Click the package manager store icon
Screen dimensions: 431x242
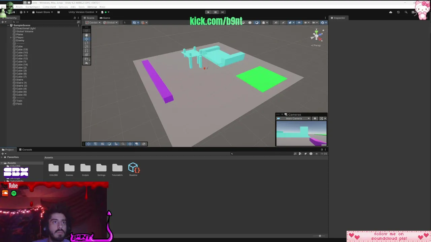click(x=59, y=12)
